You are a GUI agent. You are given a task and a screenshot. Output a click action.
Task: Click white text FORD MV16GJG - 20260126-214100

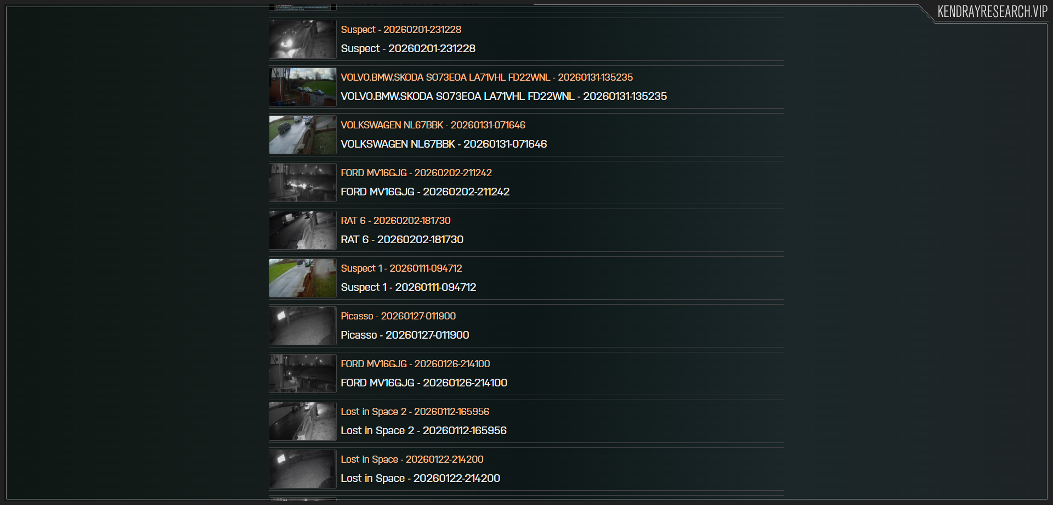point(424,383)
